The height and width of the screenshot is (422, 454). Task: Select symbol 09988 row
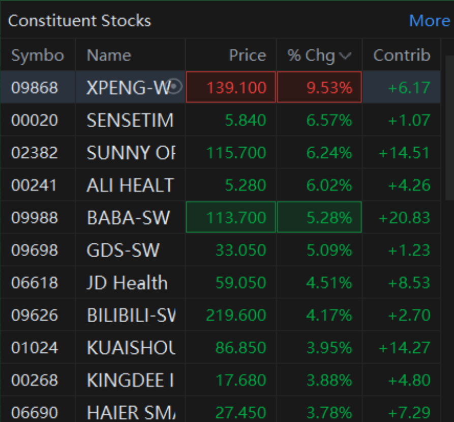(x=35, y=217)
